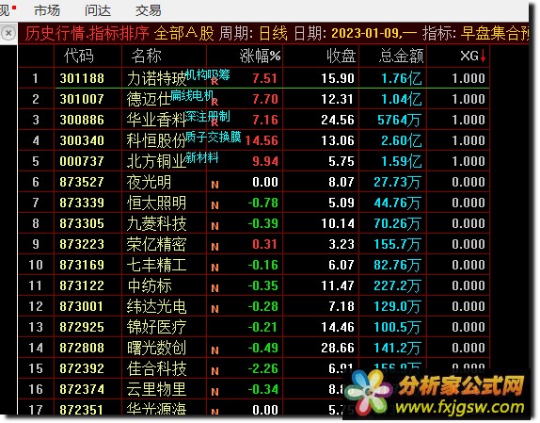Image resolution: width=540 pixels, height=423 pixels.
Task: Open the 质子交换膜 tag link
Action: tap(214, 137)
